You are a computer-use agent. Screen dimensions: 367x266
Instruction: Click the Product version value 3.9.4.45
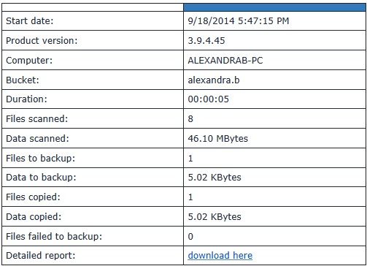point(206,41)
